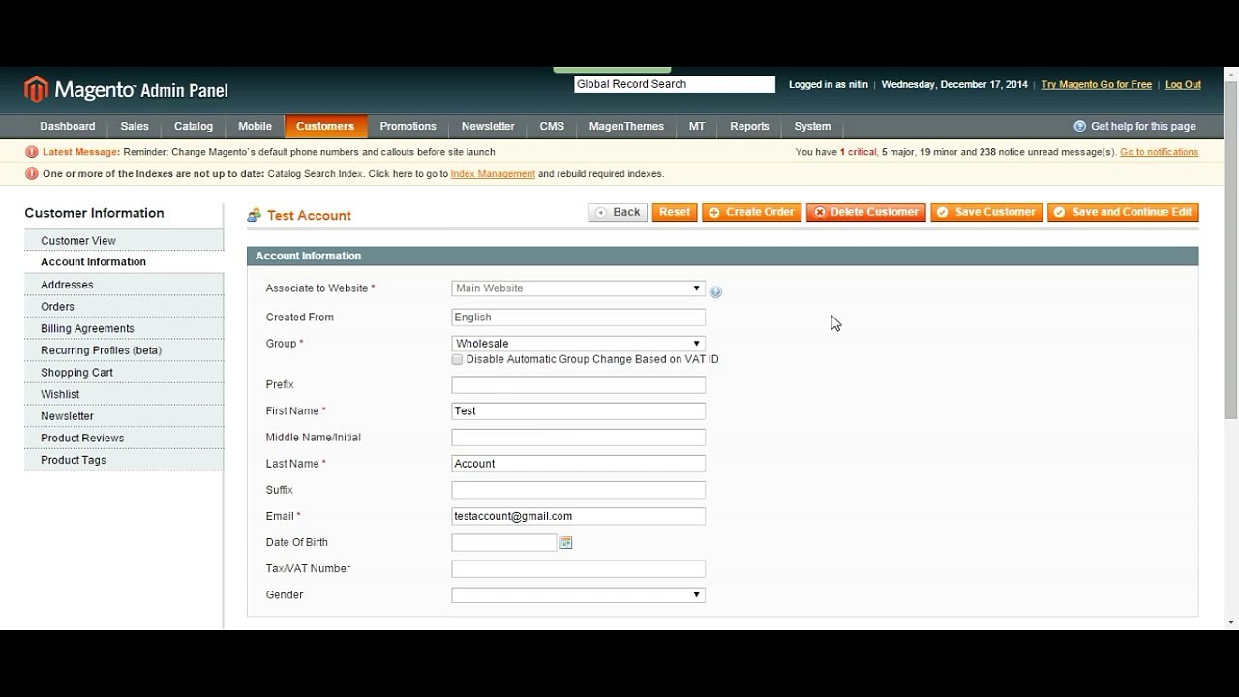1239x697 pixels.
Task: Open the Recurring Profiles (beta) tab
Action: coord(124,350)
